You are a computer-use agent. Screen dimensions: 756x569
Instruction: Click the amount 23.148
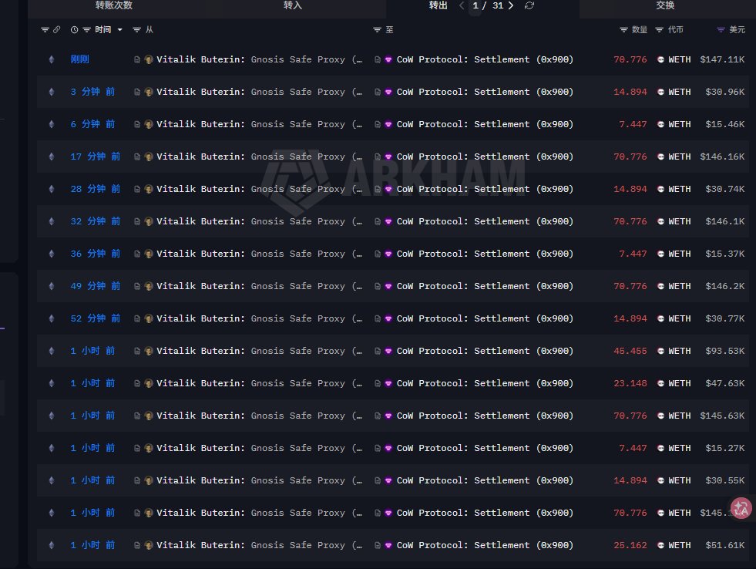click(x=630, y=383)
